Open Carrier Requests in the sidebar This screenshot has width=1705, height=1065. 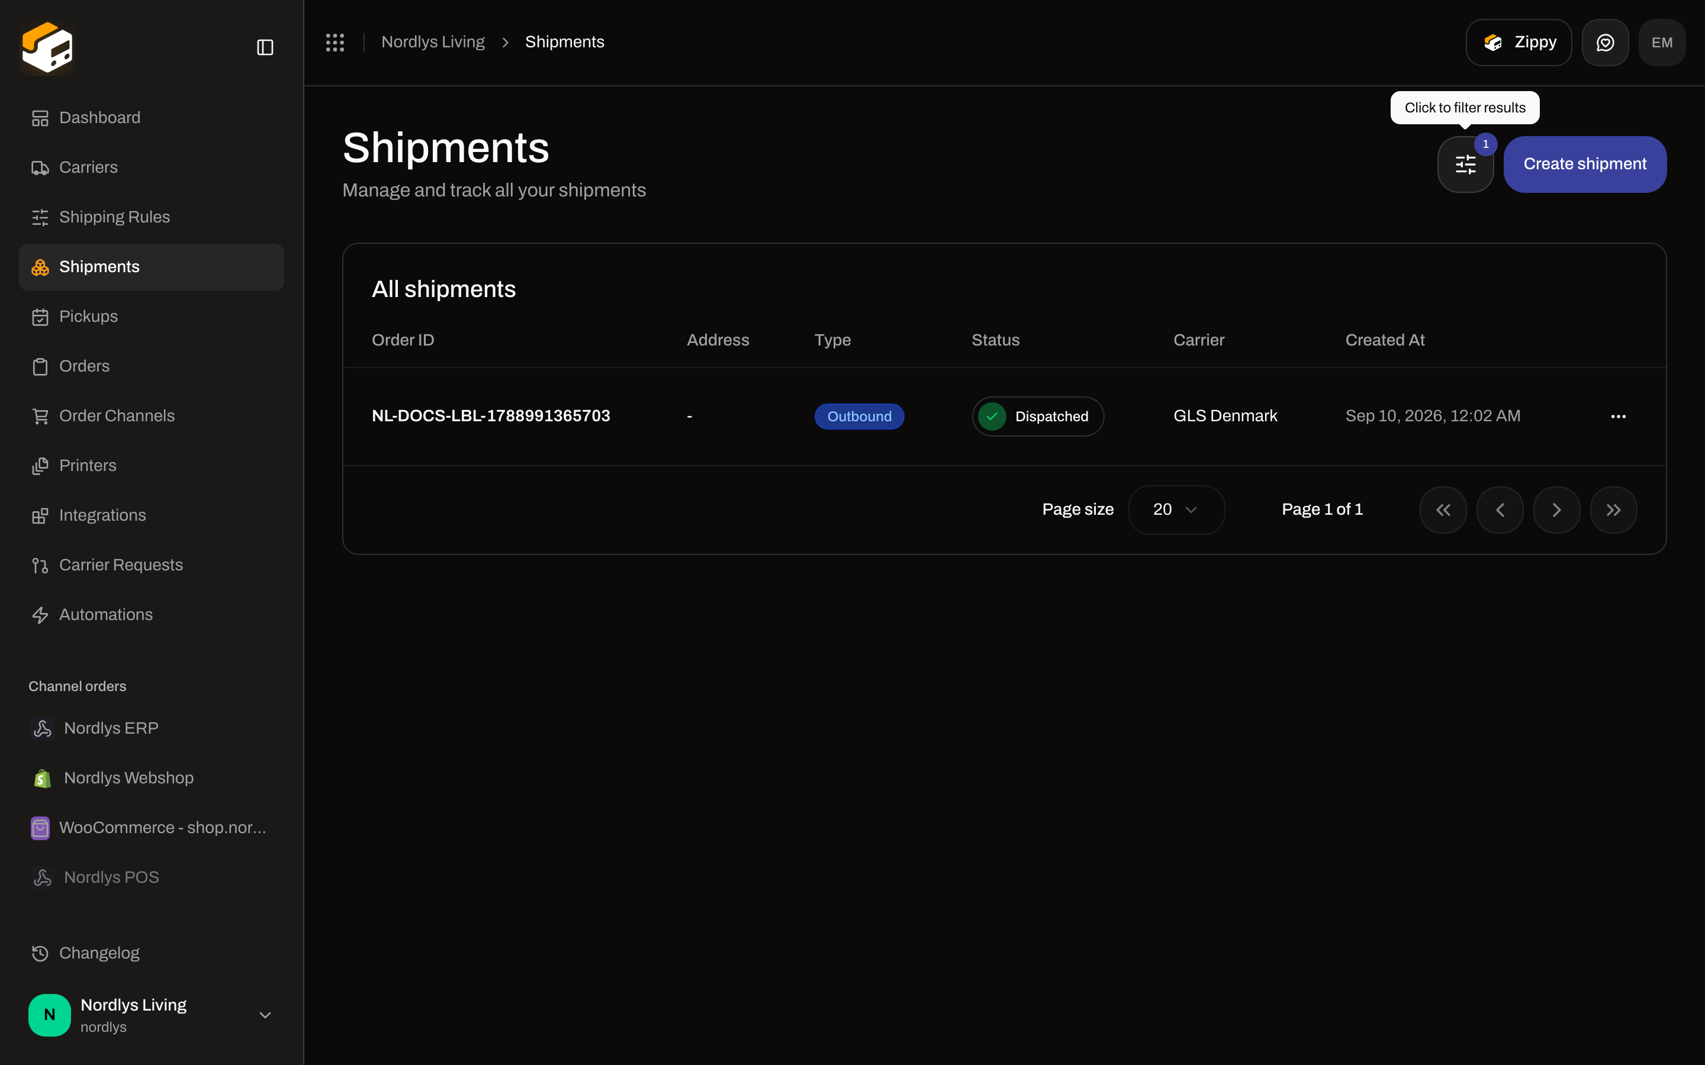tap(152, 565)
